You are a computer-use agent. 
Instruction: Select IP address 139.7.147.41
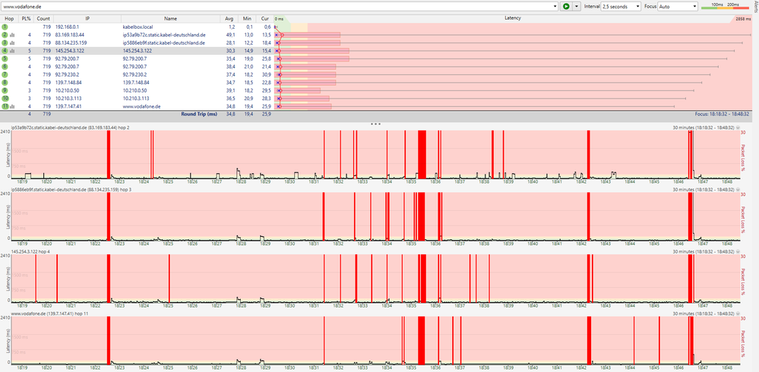click(68, 106)
